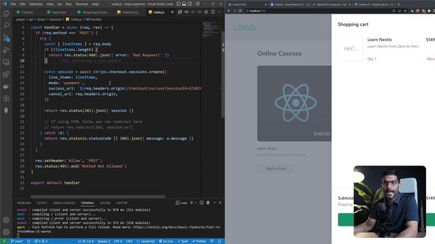Open the Remote Explorer view
This screenshot has width=435, height=244.
[6, 62]
